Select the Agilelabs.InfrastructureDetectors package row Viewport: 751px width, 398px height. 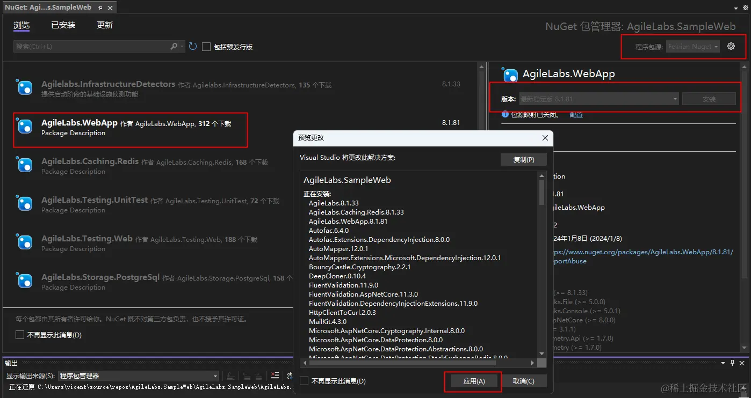[240, 89]
